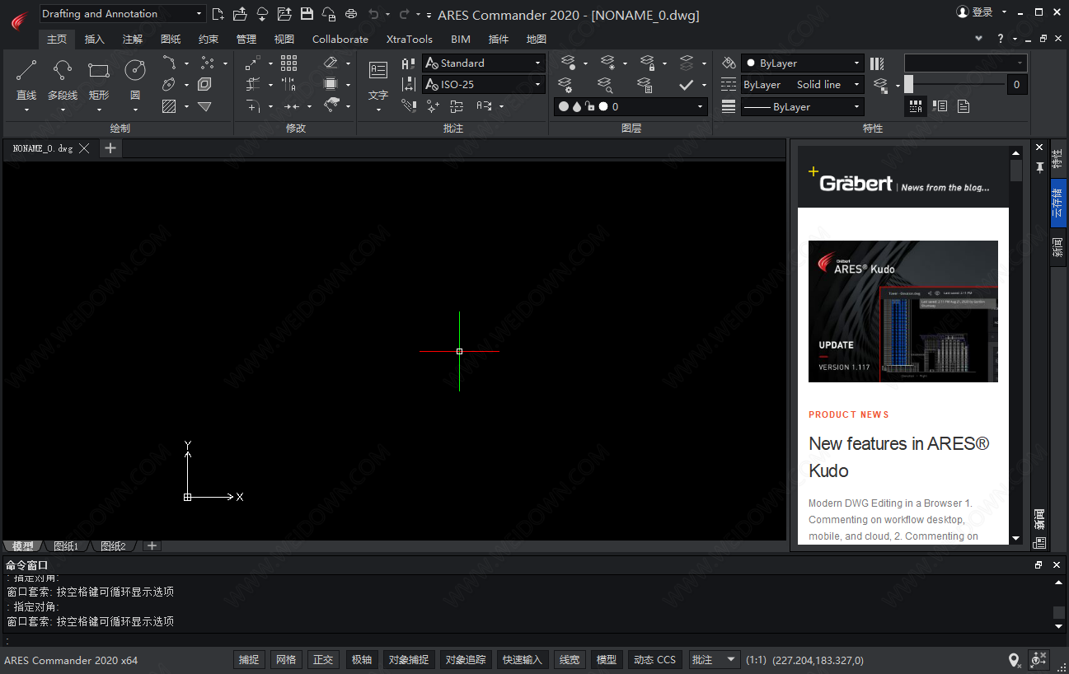Click the hatch fill tool icon
This screenshot has height=674, width=1069.
coord(169,106)
